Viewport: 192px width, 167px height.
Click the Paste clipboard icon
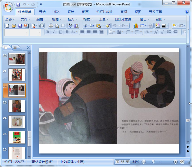99,26
